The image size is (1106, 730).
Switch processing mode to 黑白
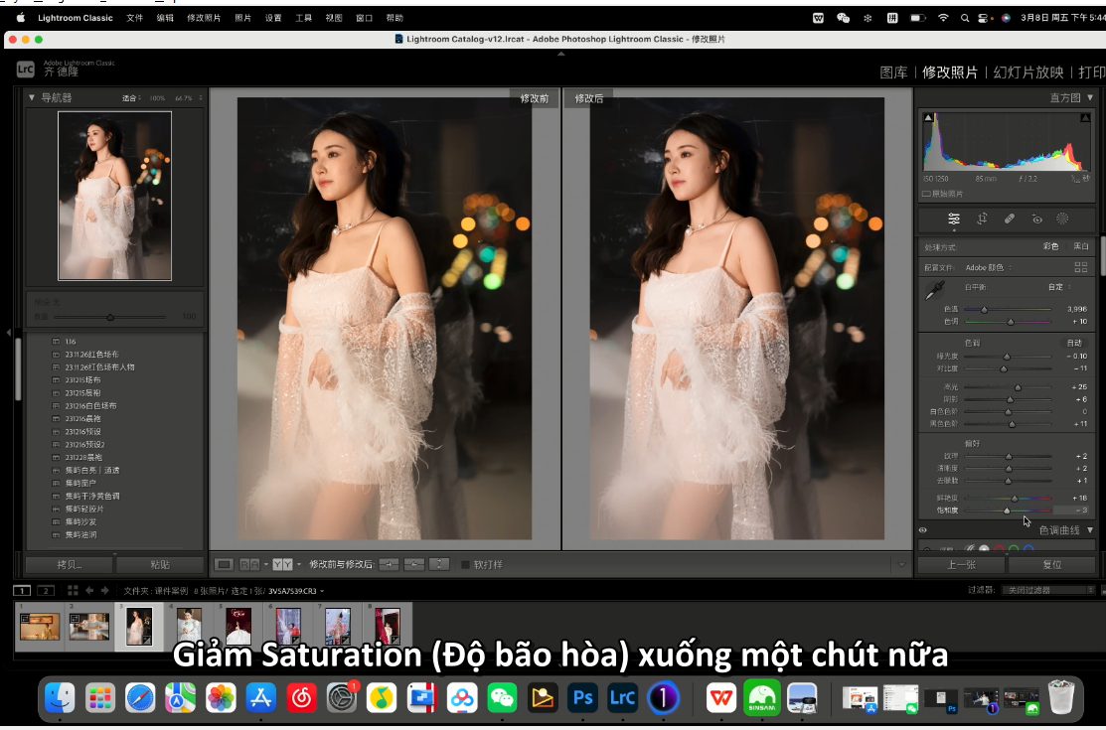click(1080, 246)
